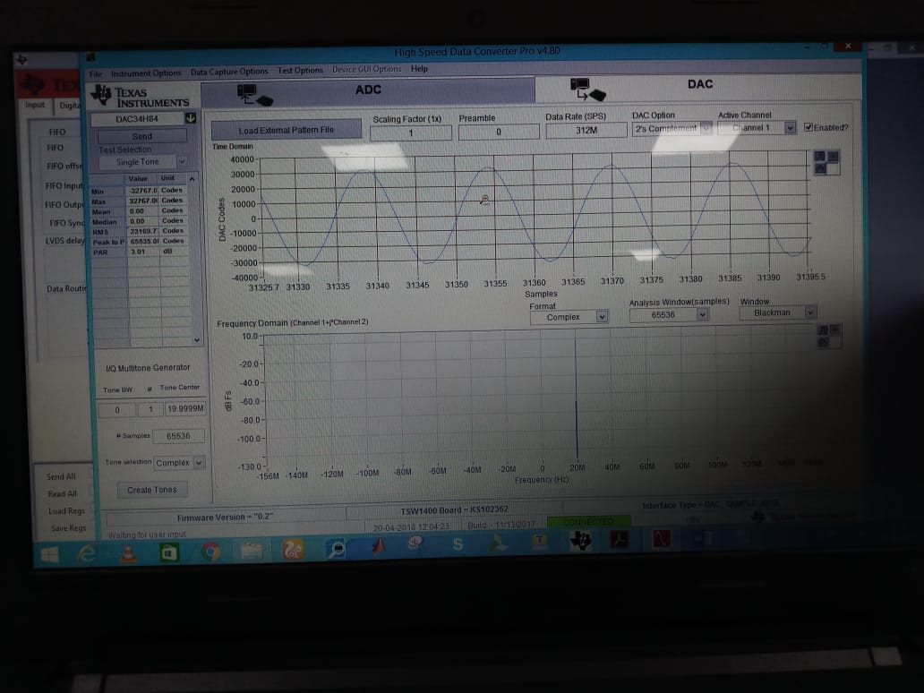The height and width of the screenshot is (693, 924).
Task: Open MATLAB from the taskbar
Action: point(378,547)
